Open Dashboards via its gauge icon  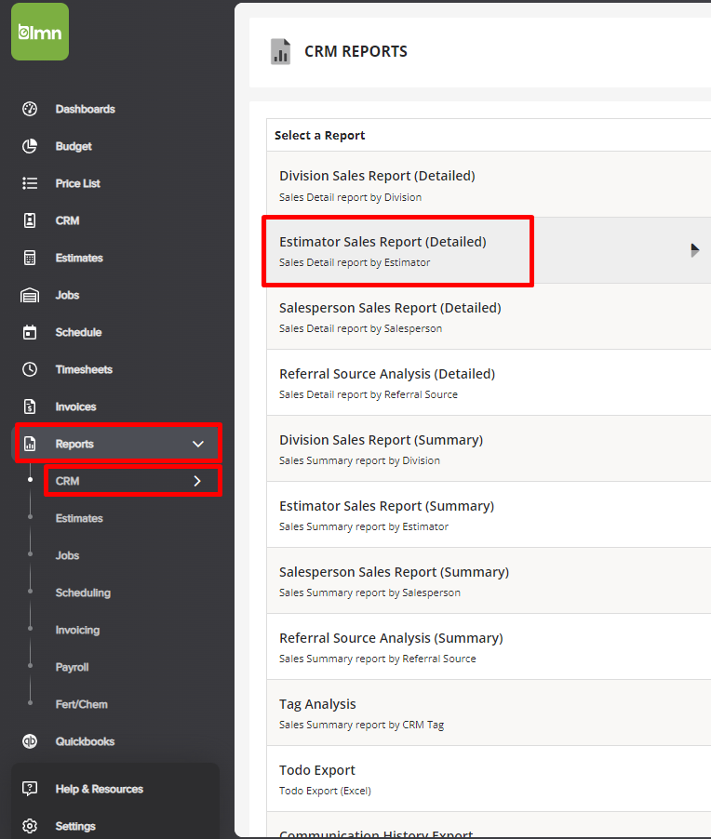(30, 109)
